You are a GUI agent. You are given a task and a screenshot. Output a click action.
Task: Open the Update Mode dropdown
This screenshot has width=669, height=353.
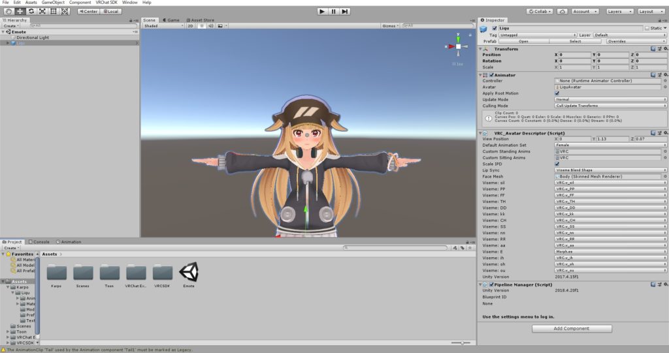610,99
